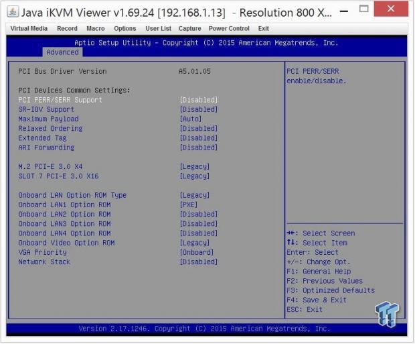Select Onboard LAN3 Option ROM
Viewport: 415px width, 344px height.
click(x=64, y=224)
